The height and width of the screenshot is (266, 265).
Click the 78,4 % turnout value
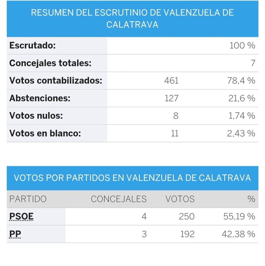(x=241, y=81)
